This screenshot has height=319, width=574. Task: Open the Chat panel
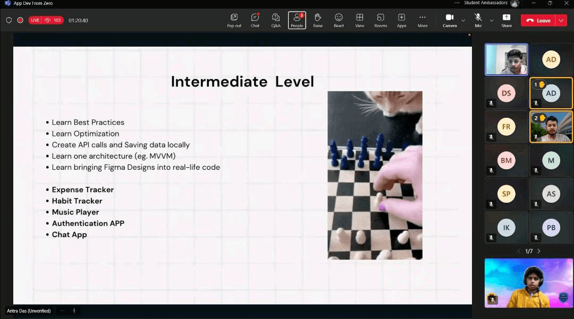(x=255, y=20)
